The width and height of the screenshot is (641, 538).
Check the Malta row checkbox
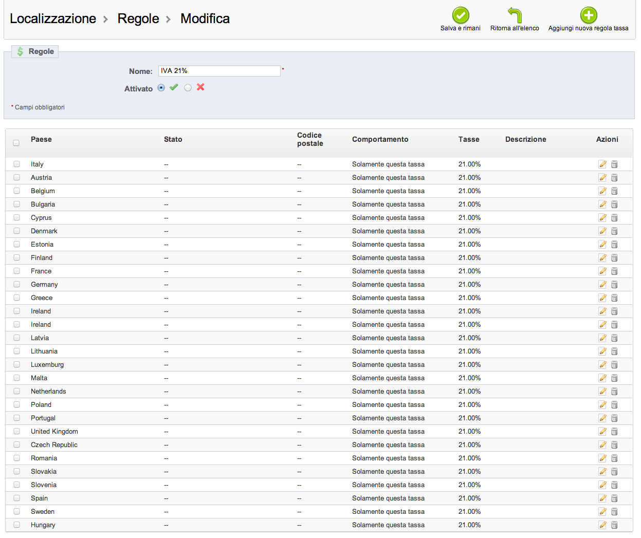(16, 378)
